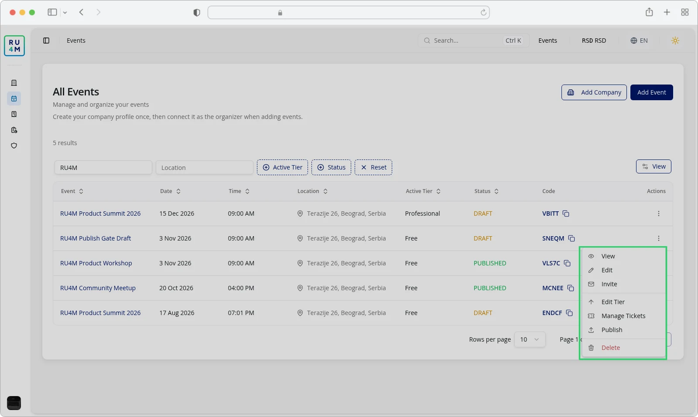
Task: Open the companies building icon in sidebar
Action: [14, 83]
